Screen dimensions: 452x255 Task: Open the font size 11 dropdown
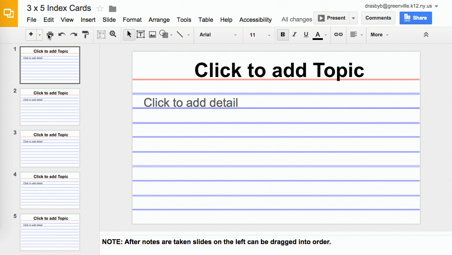coord(260,35)
